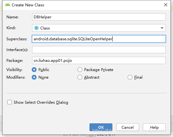Click the Cancel button

coord(128,127)
